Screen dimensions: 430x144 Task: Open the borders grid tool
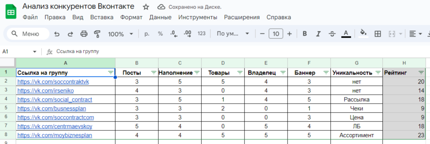378,34
